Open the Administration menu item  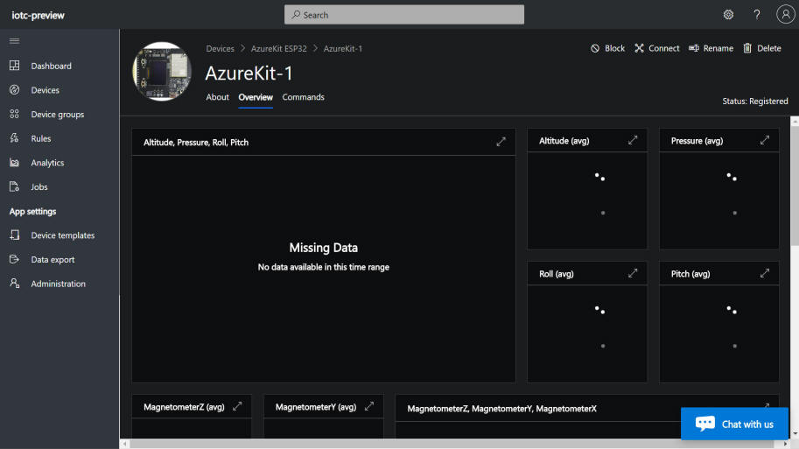pos(58,284)
